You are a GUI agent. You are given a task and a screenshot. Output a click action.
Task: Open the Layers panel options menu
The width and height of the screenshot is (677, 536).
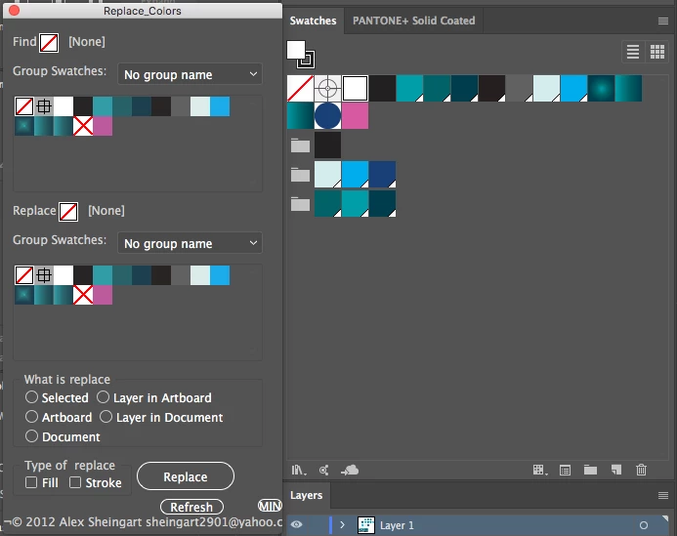point(663,495)
